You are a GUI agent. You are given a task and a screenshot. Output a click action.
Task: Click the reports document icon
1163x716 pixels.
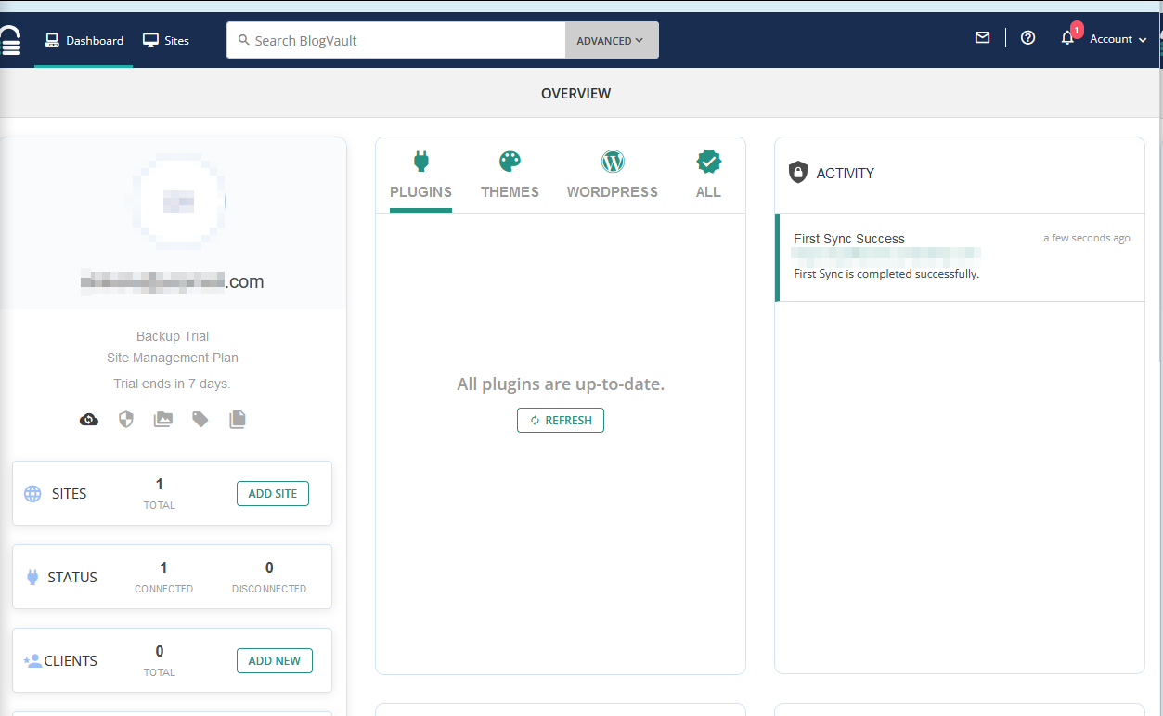238,420
